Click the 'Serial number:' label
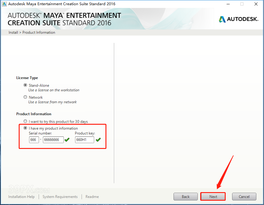Viewport: 264px width, 205px height. pos(40,133)
